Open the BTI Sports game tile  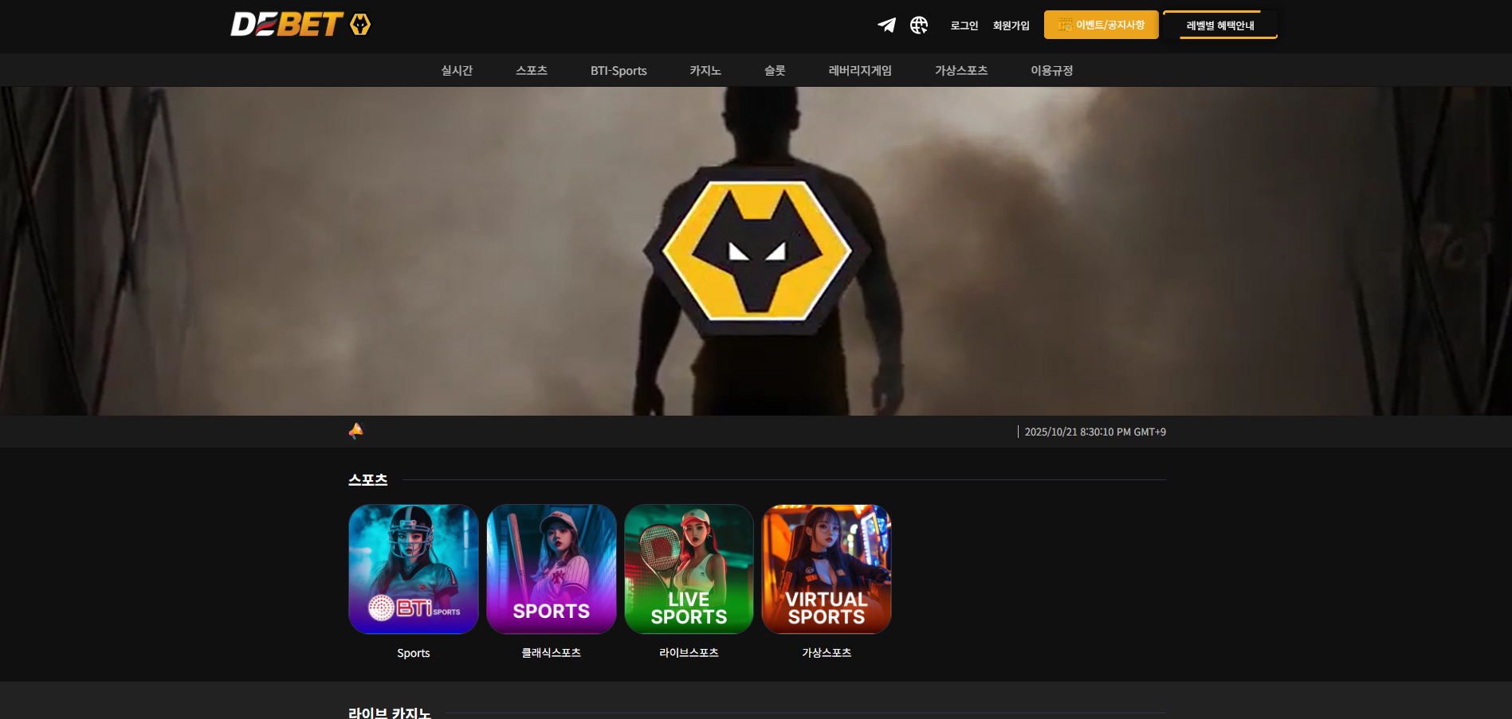tap(414, 569)
